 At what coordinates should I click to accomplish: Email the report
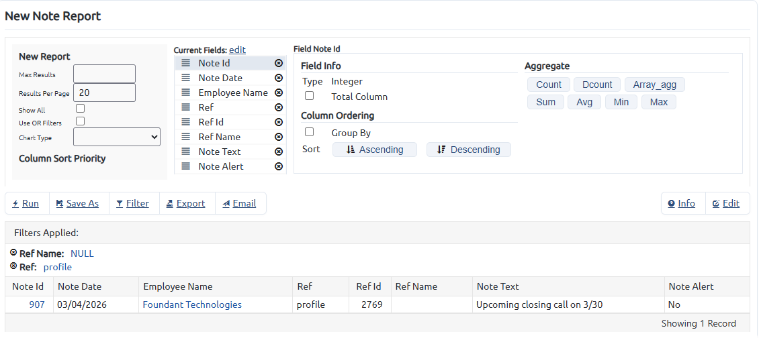coord(239,204)
